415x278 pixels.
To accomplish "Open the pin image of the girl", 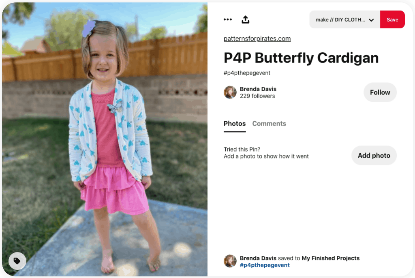I will [105, 139].
